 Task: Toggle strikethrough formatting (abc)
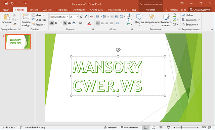(70, 23)
